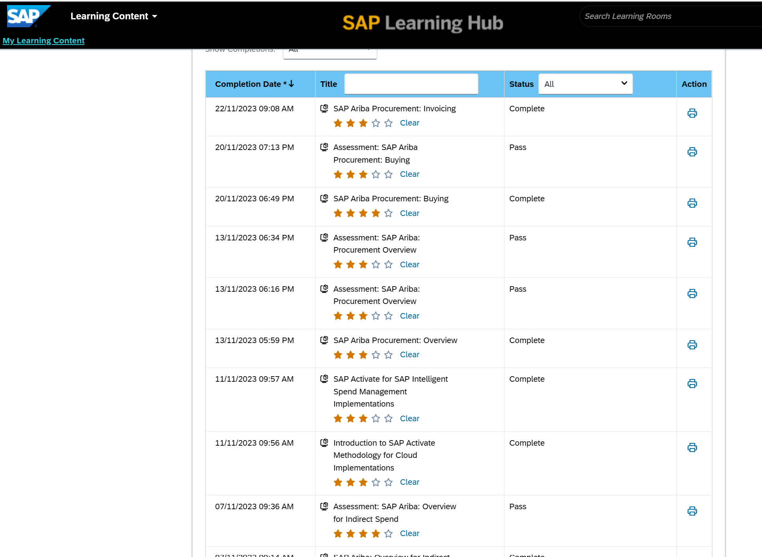Print certificate for SAP Ariba Procurement: Invoicing

point(692,113)
